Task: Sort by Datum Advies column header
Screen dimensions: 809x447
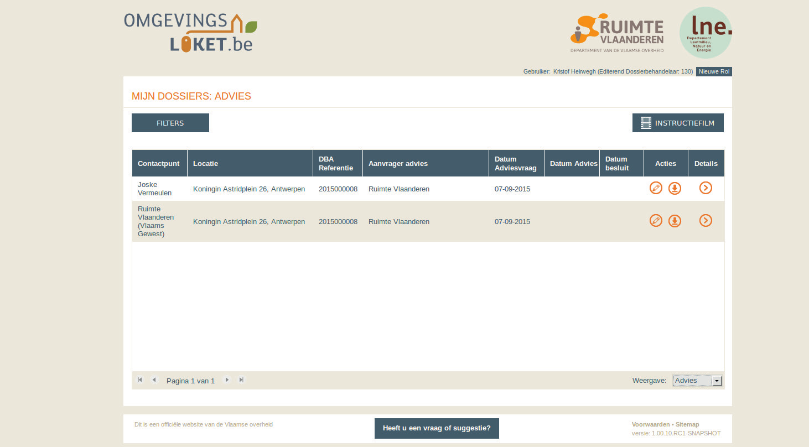Action: coord(572,163)
